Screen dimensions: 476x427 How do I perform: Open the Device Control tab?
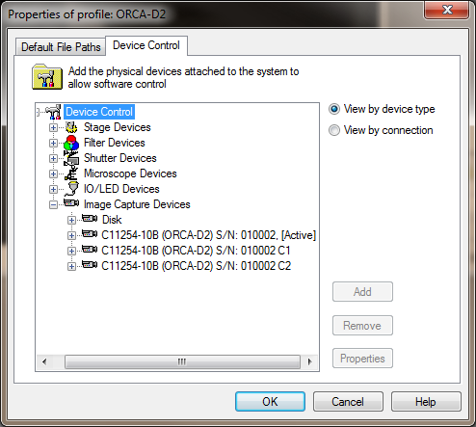click(x=146, y=45)
